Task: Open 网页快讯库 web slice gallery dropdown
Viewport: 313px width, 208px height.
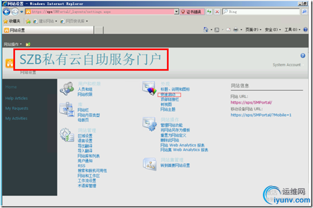Action: (x=74, y=21)
